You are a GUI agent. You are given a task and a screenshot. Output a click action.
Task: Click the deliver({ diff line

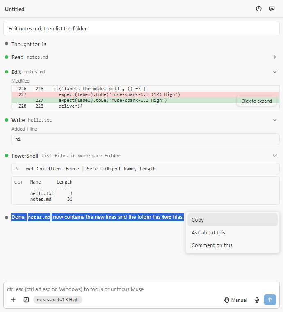[x=146, y=106]
